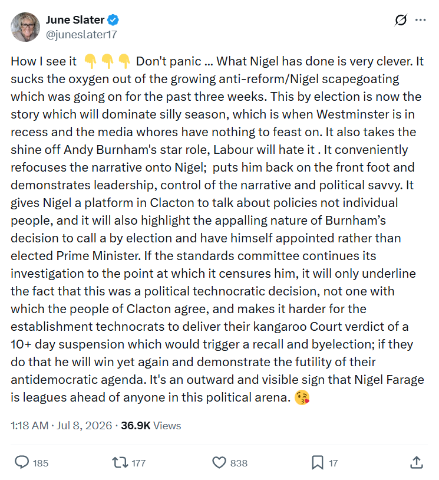Open the three-dot more options menu
This screenshot has width=439, height=480.
tap(421, 20)
